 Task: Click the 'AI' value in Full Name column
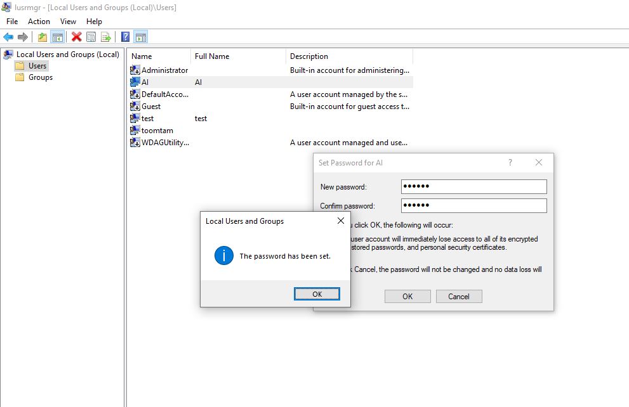[198, 82]
